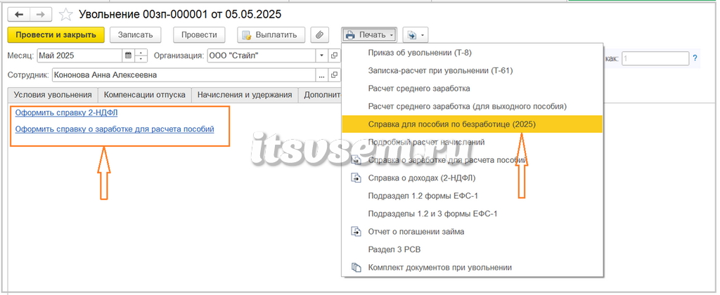Viewport: 720px width, 295px height.
Task: Open the Кононова Анна Алексеевна employee card icon
Action: pos(334,74)
